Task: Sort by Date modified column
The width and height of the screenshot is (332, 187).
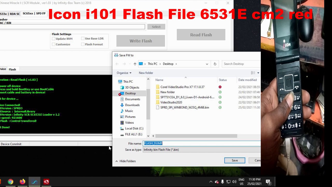Action: [x=247, y=80]
